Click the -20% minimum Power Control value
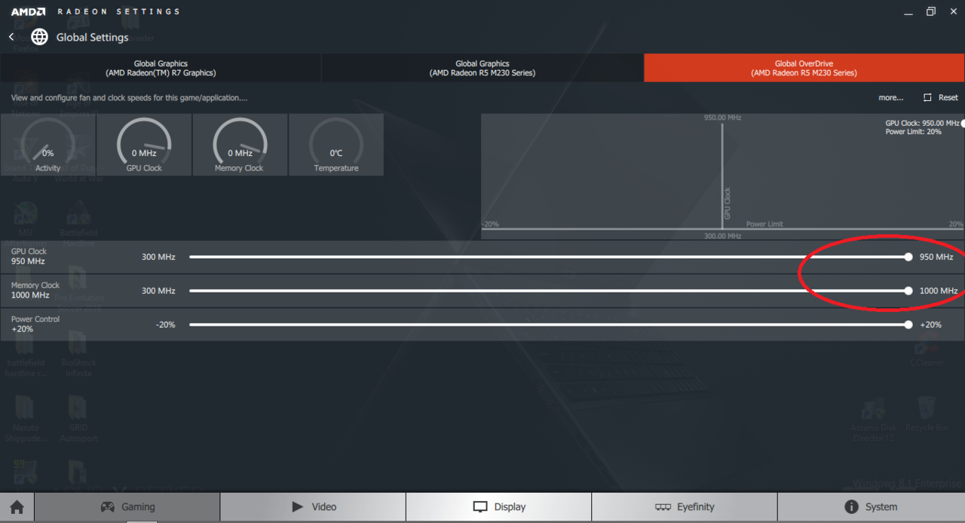Screen dimensions: 965x523 coord(165,325)
